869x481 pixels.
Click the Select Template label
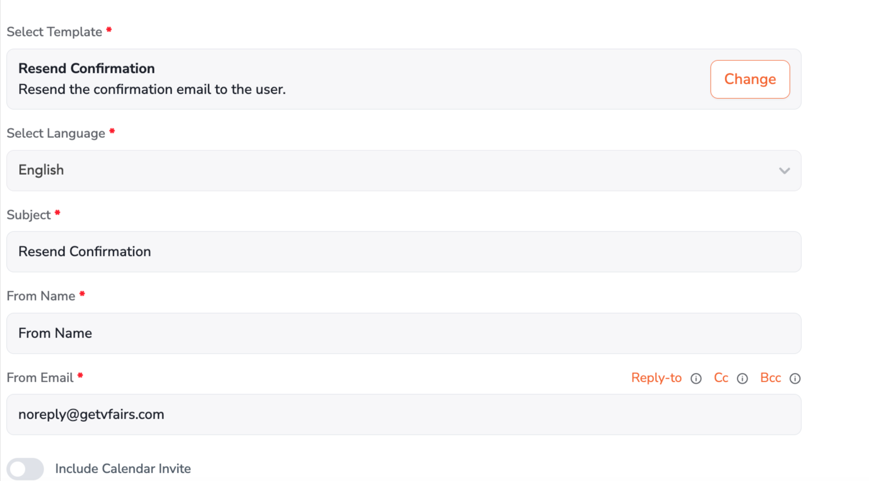click(x=54, y=32)
